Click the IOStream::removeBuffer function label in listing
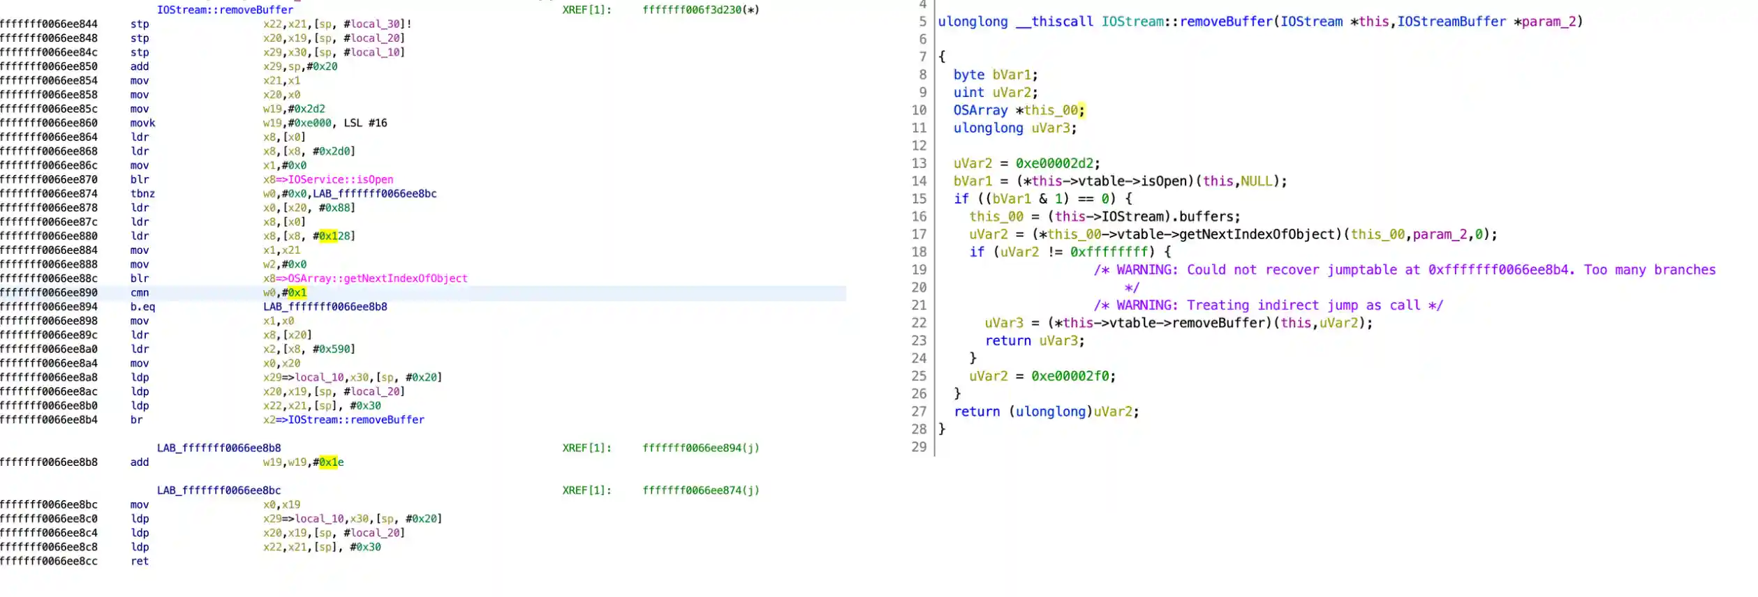Screen dimensions: 1758x597 [x=225, y=10]
